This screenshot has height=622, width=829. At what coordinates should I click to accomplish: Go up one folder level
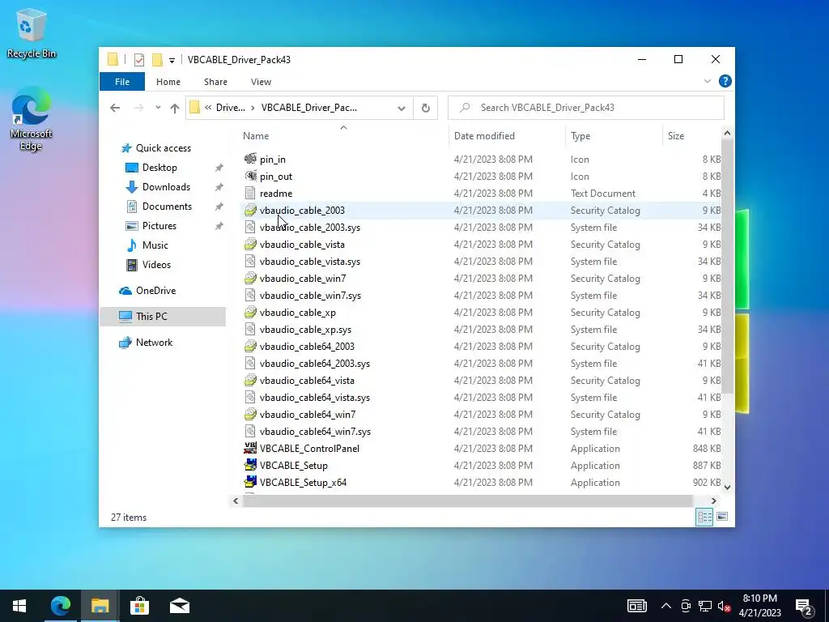click(175, 108)
